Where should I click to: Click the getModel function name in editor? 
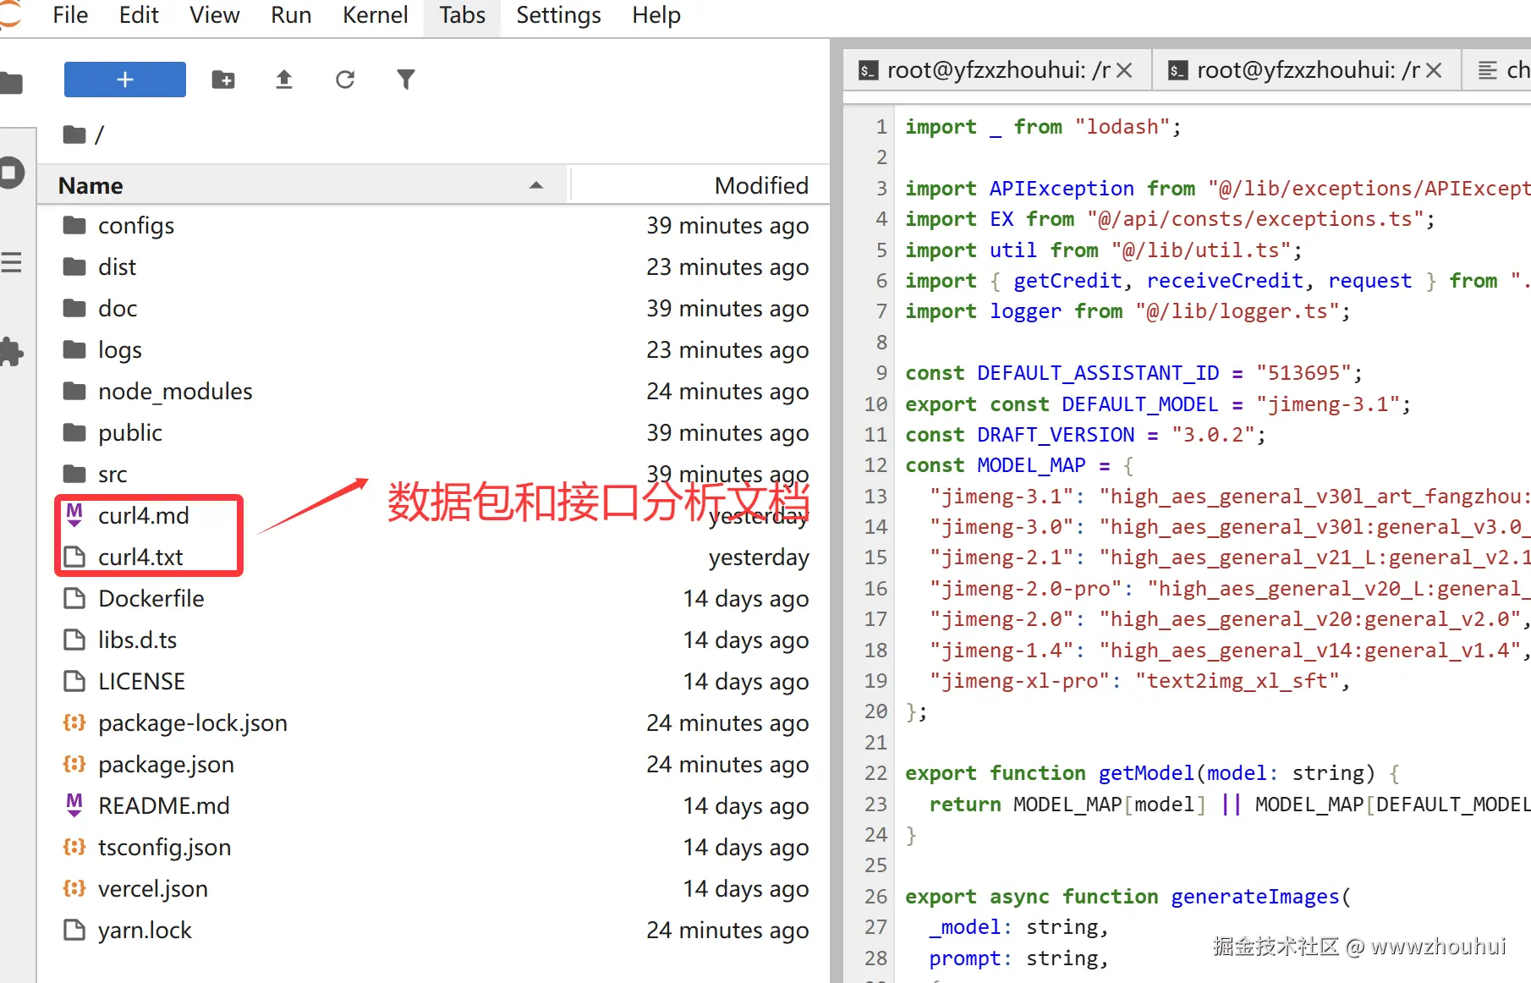[x=1146, y=773]
